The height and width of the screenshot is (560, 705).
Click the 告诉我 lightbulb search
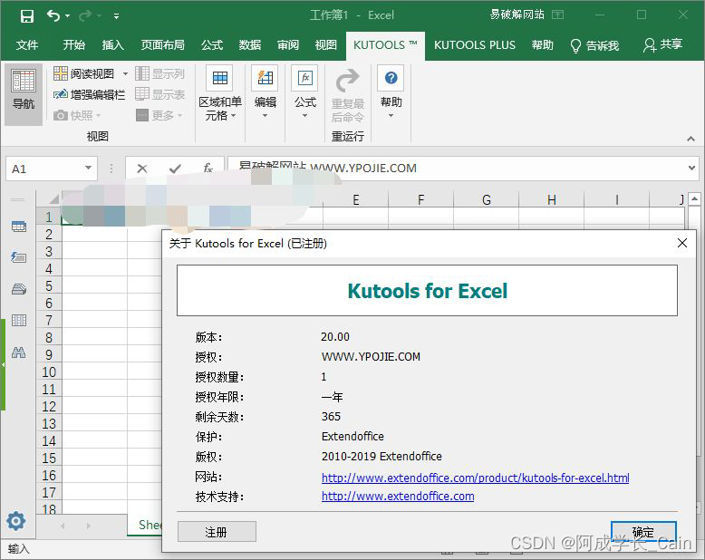[x=594, y=45]
